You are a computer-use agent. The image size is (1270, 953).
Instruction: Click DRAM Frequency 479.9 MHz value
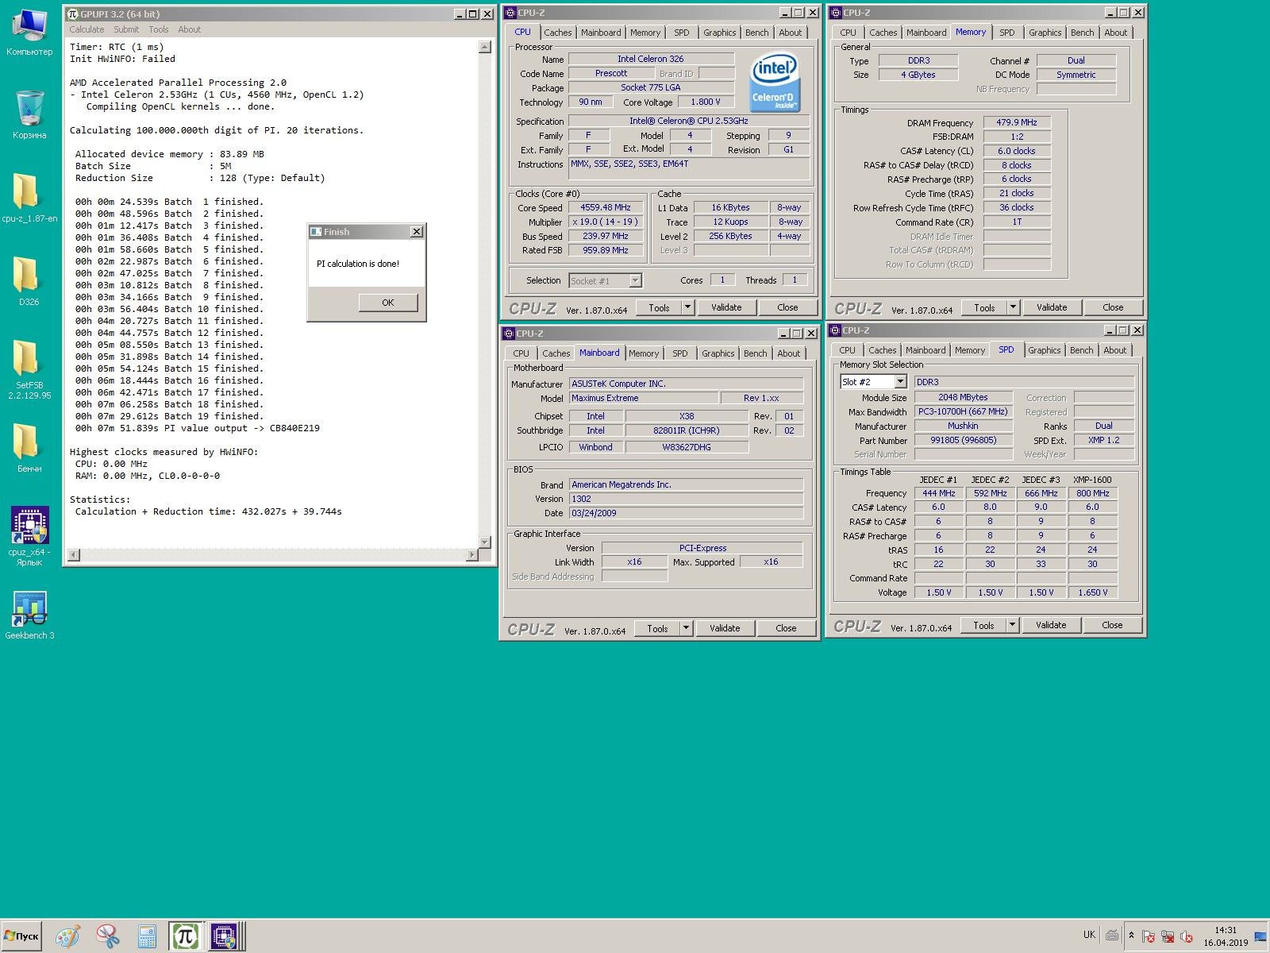(1017, 122)
